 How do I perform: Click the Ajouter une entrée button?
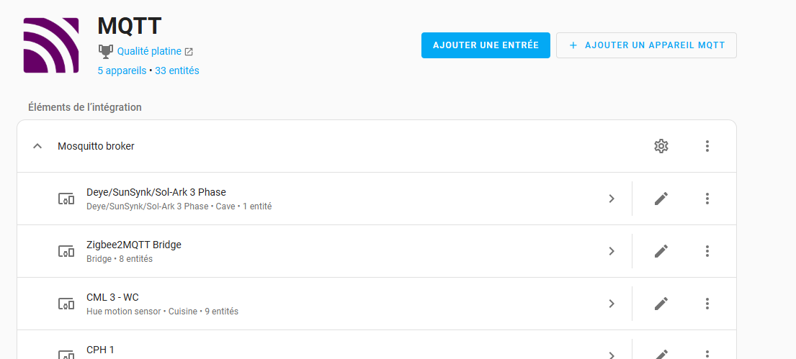click(486, 45)
